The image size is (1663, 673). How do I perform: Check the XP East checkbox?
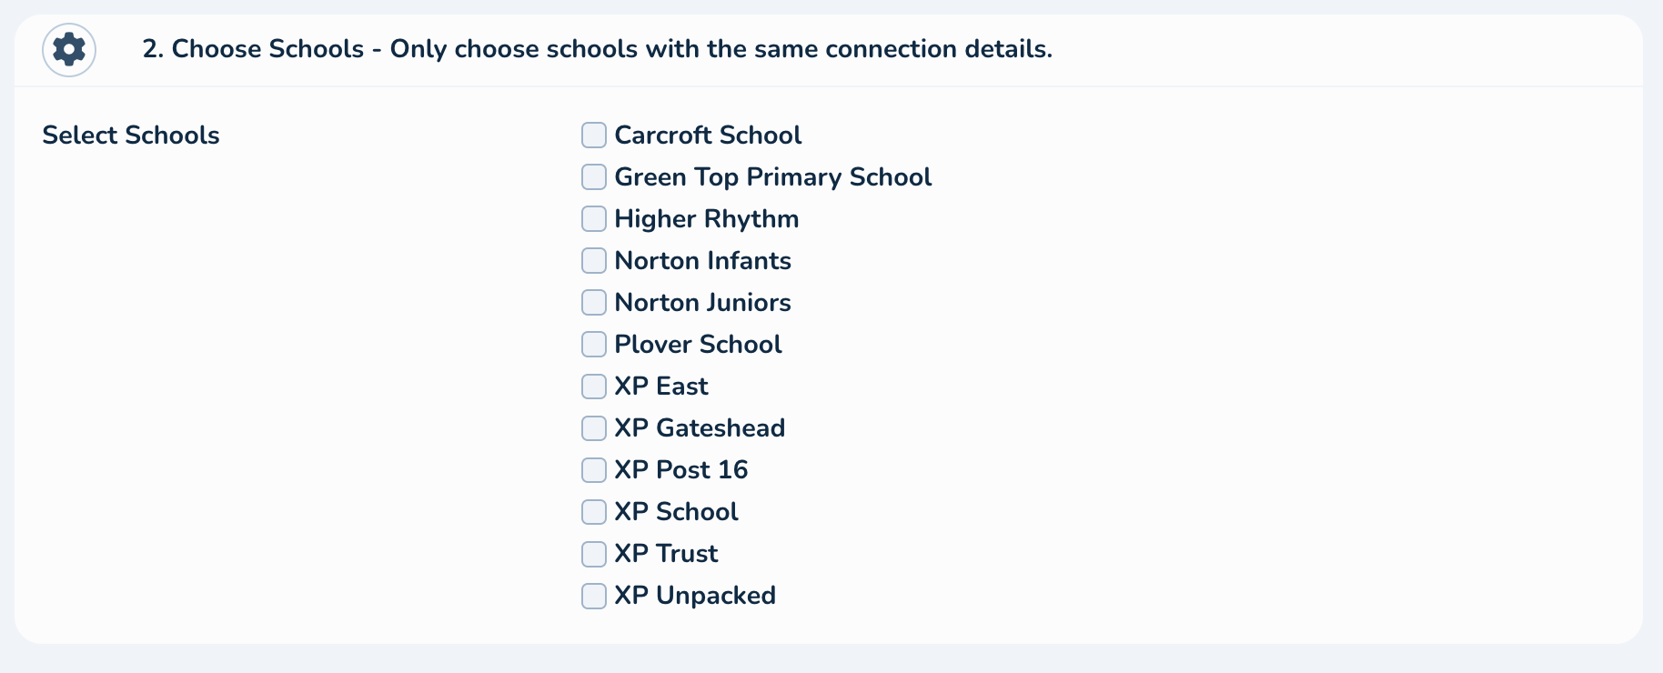click(x=594, y=387)
